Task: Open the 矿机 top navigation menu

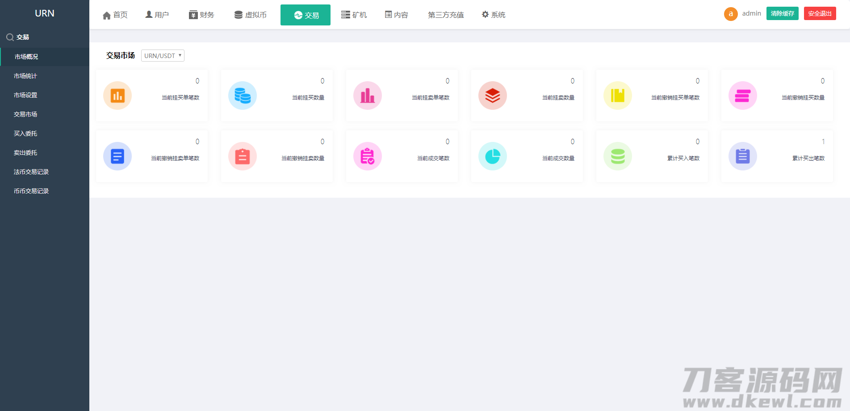Action: click(x=354, y=15)
